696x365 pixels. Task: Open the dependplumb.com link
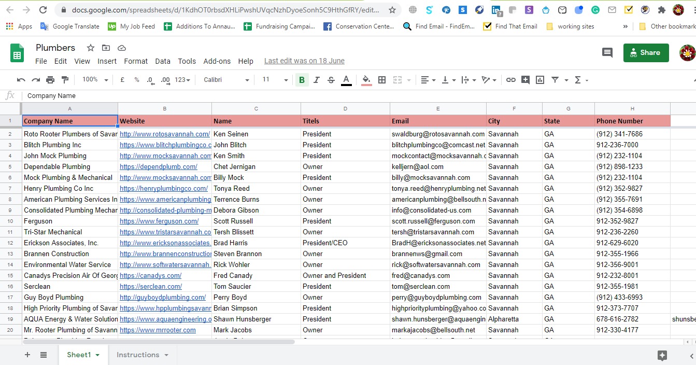tap(159, 166)
